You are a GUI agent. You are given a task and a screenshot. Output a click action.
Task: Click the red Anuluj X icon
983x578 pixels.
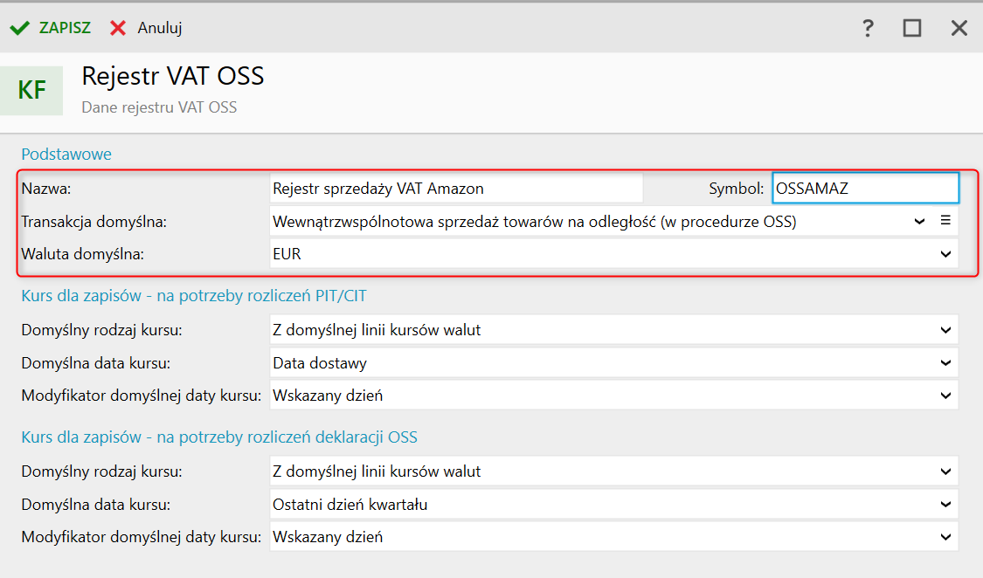pos(118,28)
